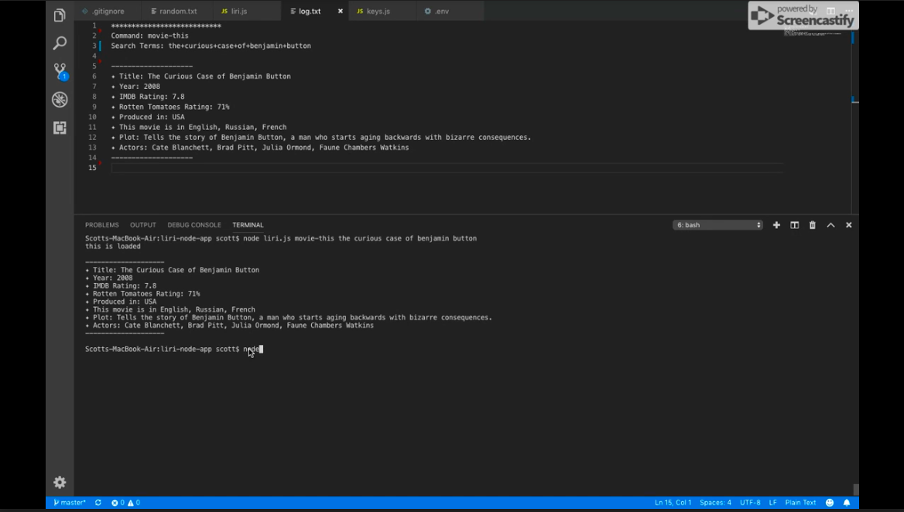The height and width of the screenshot is (512, 904).
Task: Create a new terminal with plus icon
Action: (776, 225)
